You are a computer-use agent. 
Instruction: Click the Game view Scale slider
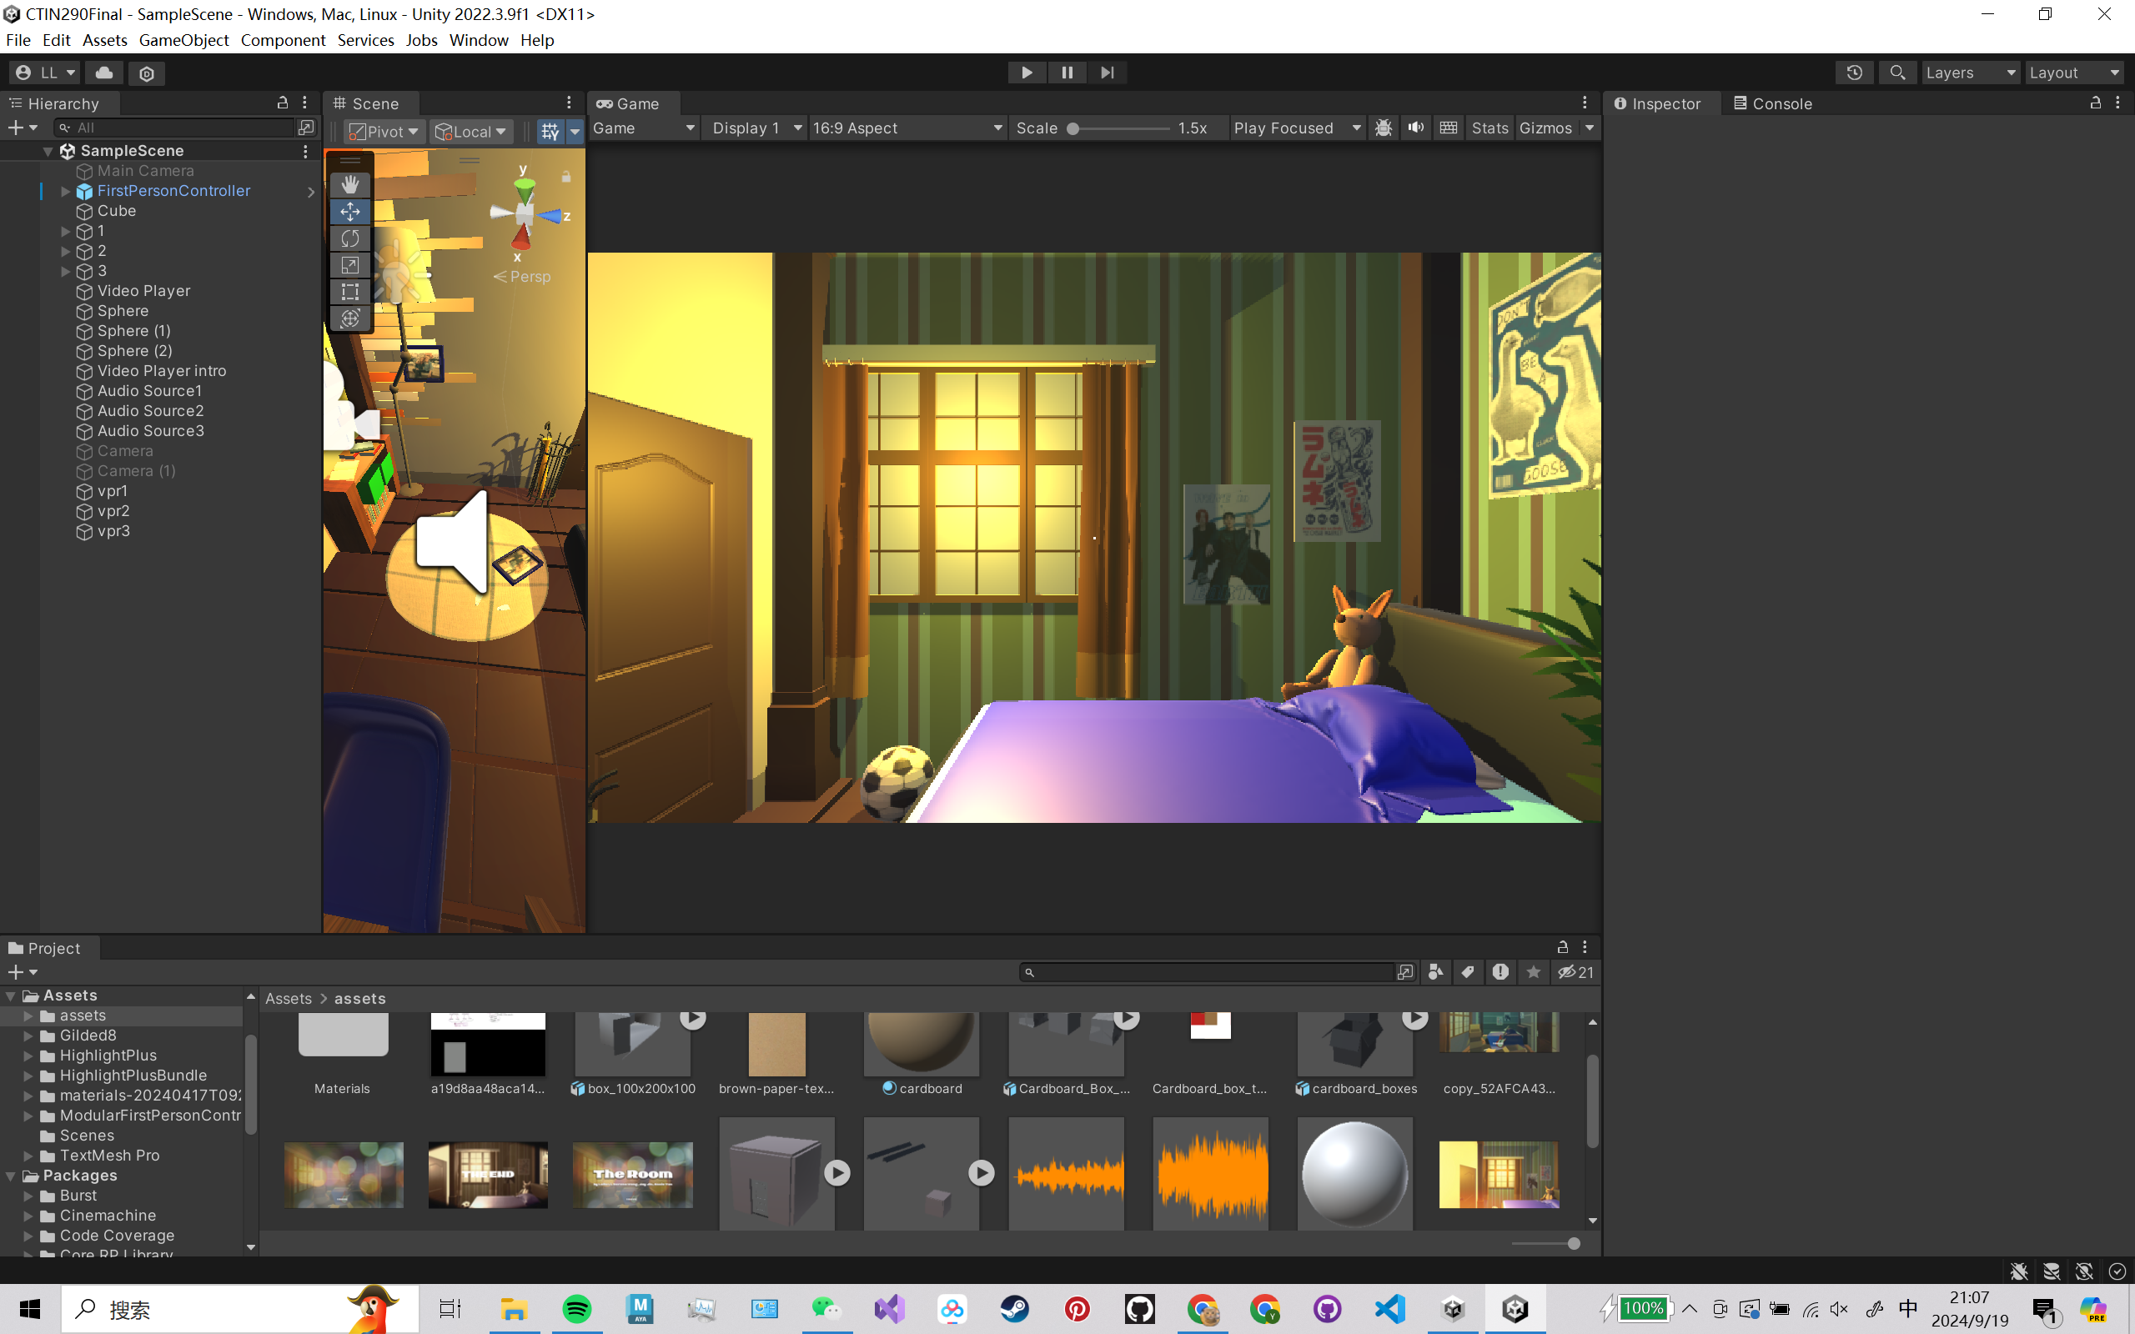point(1118,128)
